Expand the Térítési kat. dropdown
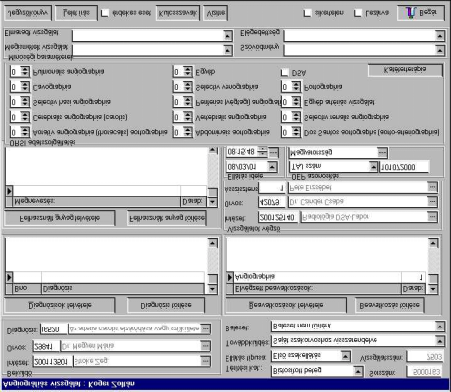The image size is (451, 392). [358, 371]
